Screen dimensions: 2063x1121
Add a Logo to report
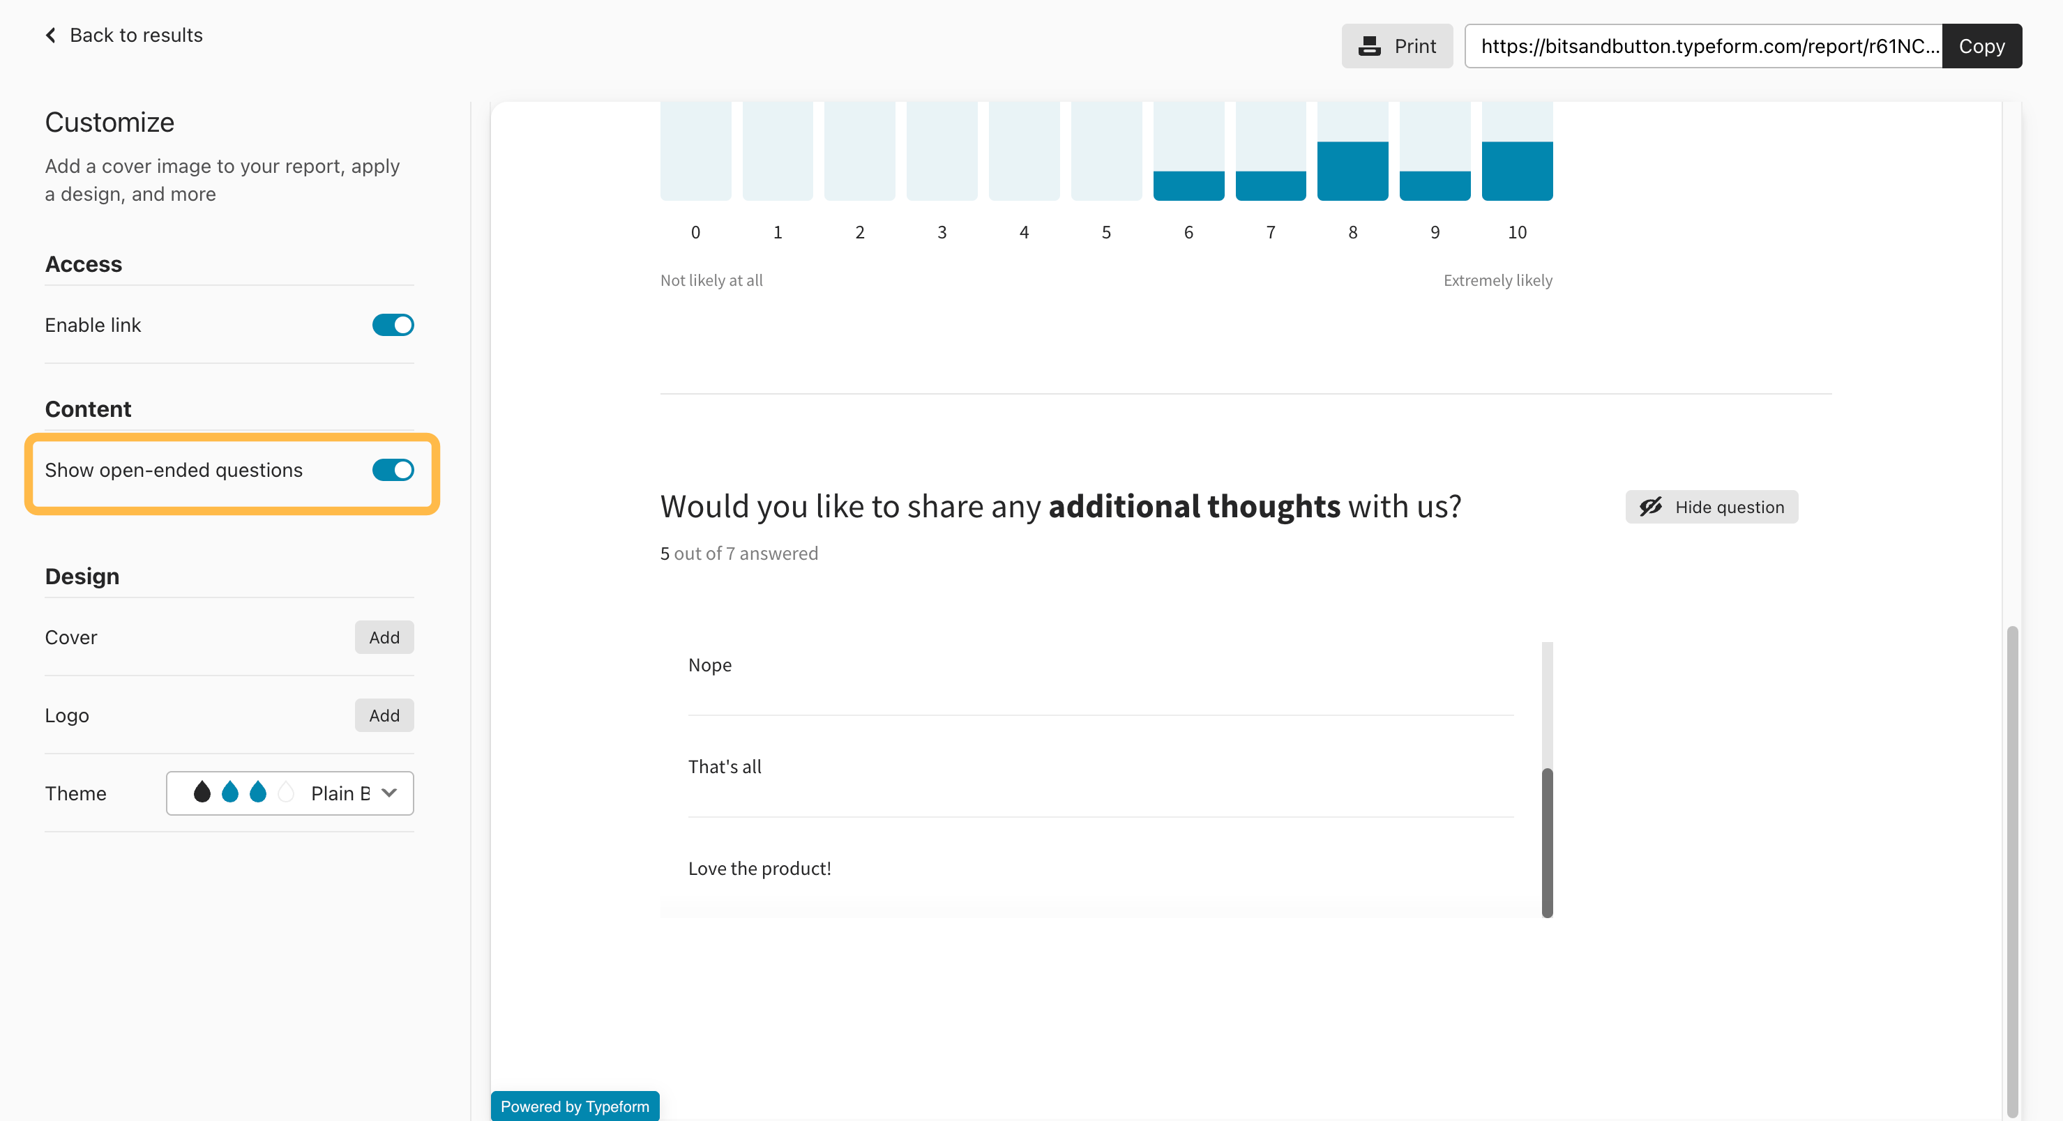click(x=384, y=716)
